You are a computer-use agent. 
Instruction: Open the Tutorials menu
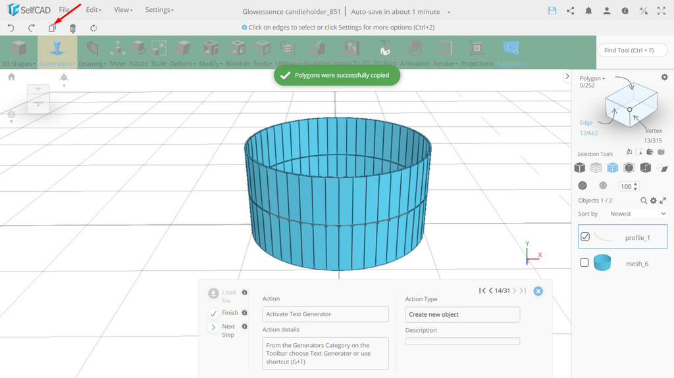(511, 53)
